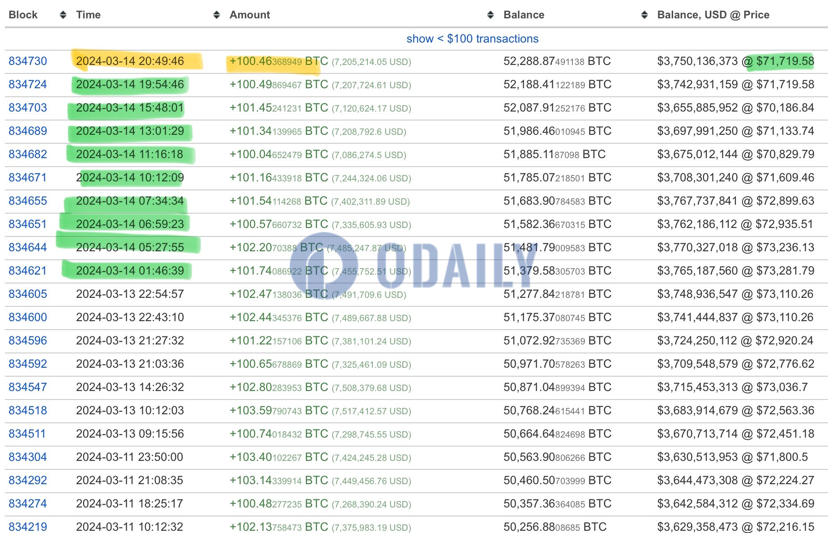Screen dimensions: 828x533
Task: Open block 834219 details
Action: [x=28, y=527]
